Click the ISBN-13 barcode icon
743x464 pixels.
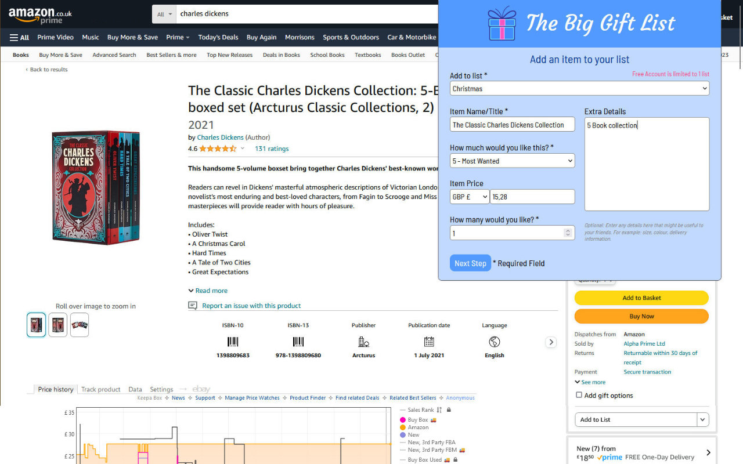point(298,342)
